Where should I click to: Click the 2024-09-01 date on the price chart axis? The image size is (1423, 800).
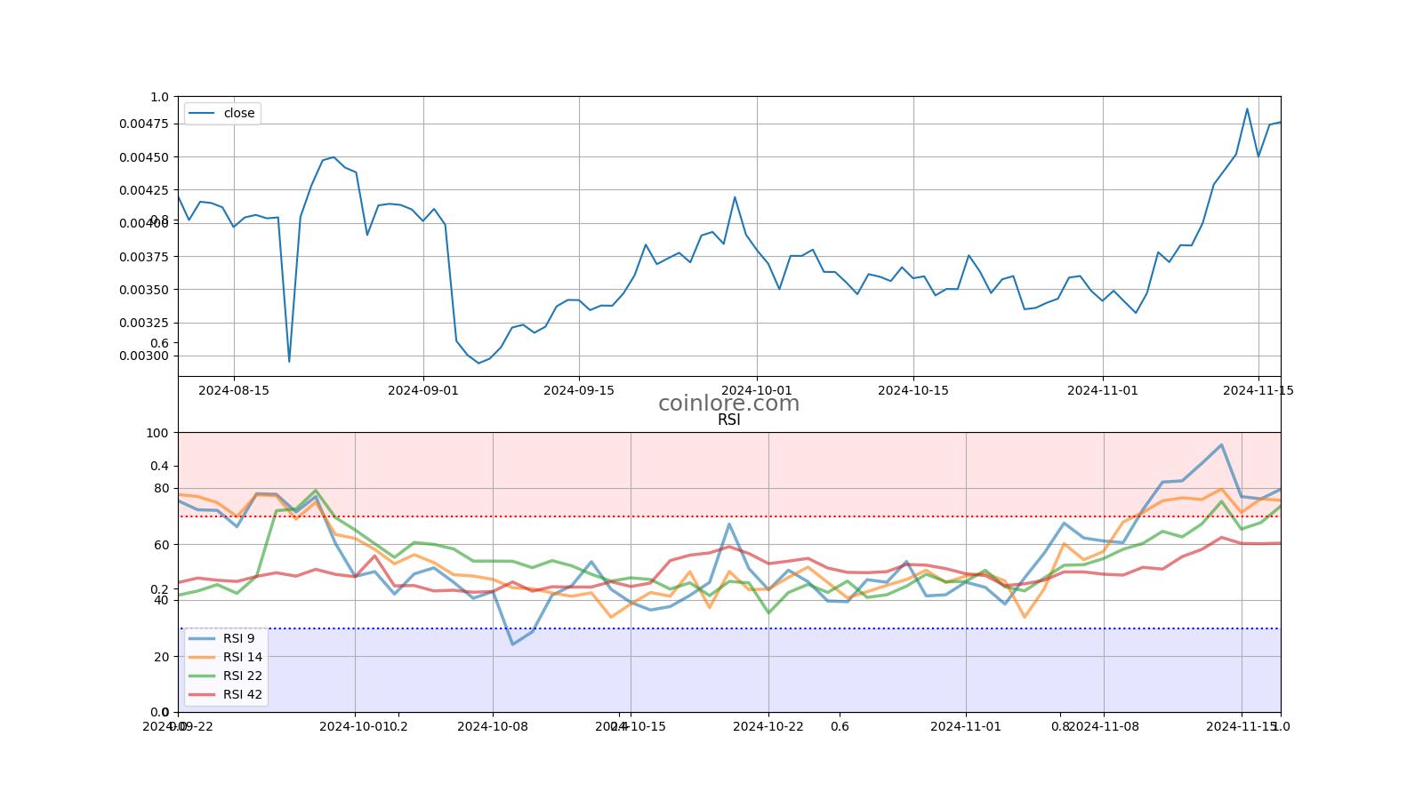[423, 390]
